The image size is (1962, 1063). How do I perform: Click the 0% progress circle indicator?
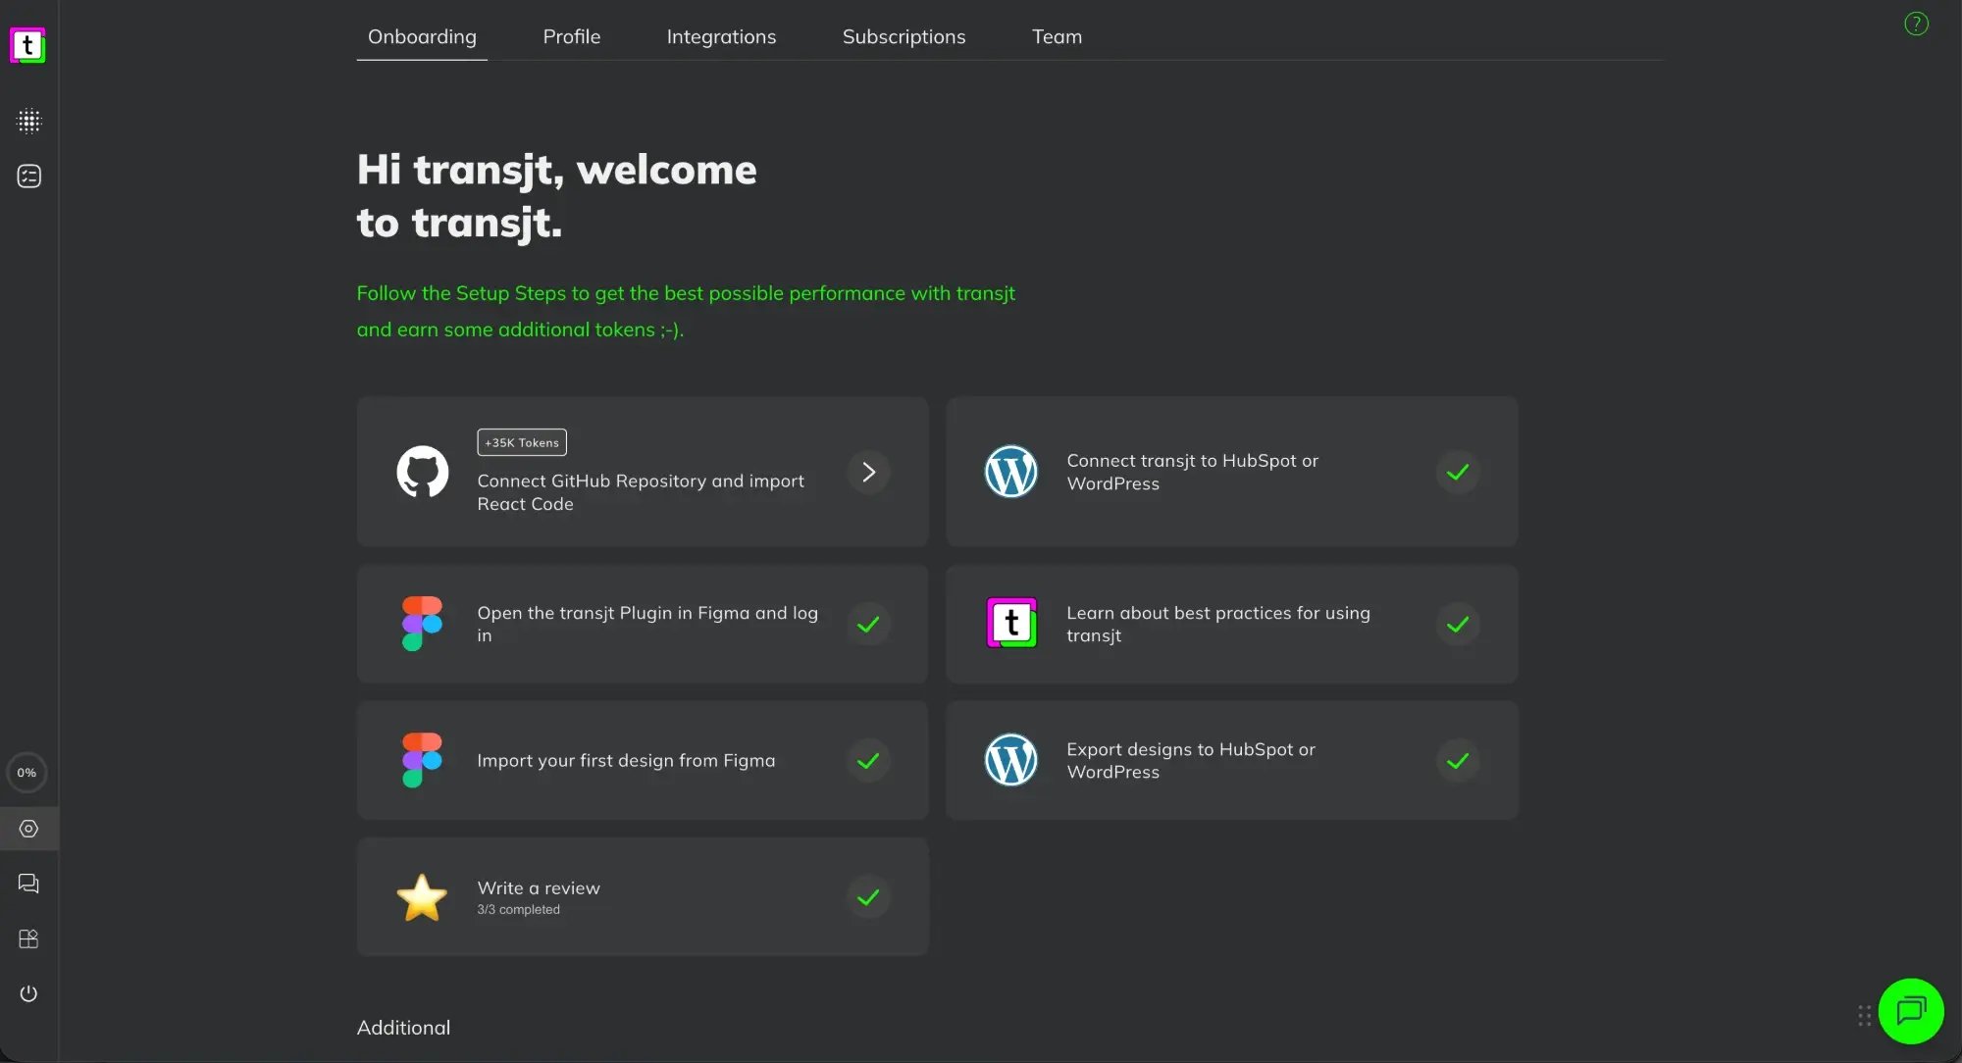click(27, 773)
